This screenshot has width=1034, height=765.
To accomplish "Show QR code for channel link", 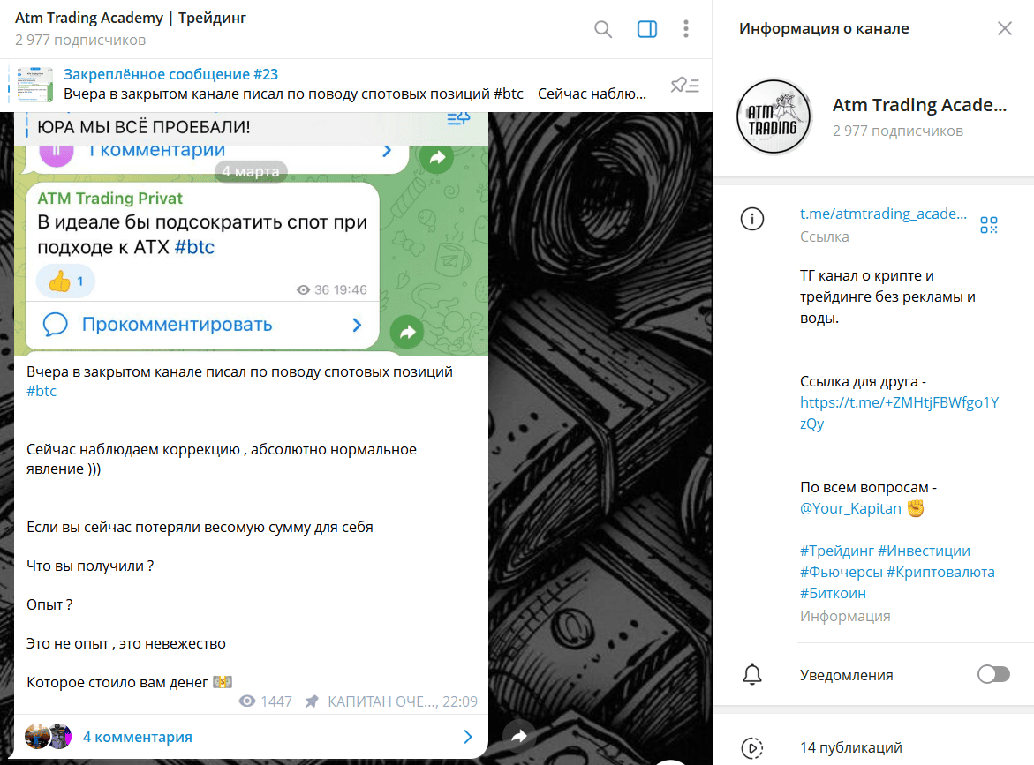I will 989,225.
